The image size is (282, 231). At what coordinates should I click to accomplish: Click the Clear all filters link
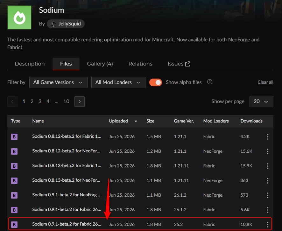(x=265, y=82)
